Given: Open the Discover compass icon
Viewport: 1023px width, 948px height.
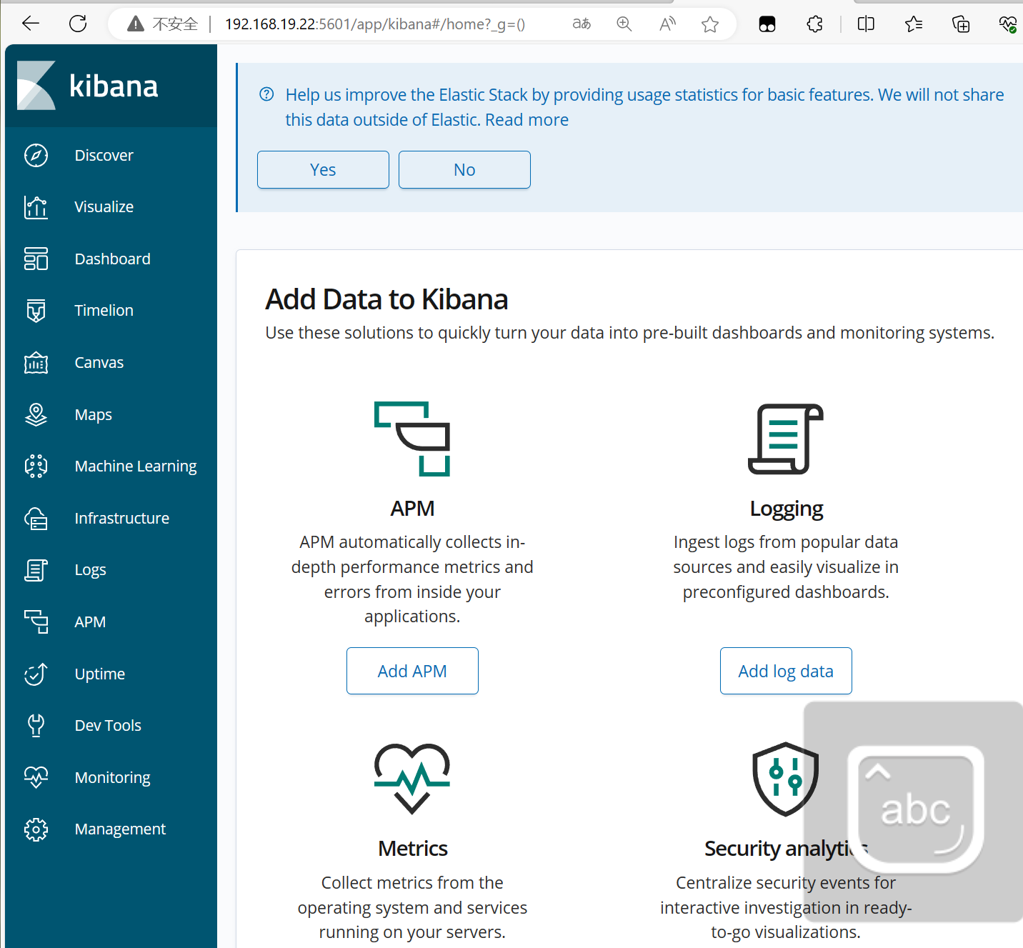Looking at the screenshot, I should [36, 155].
